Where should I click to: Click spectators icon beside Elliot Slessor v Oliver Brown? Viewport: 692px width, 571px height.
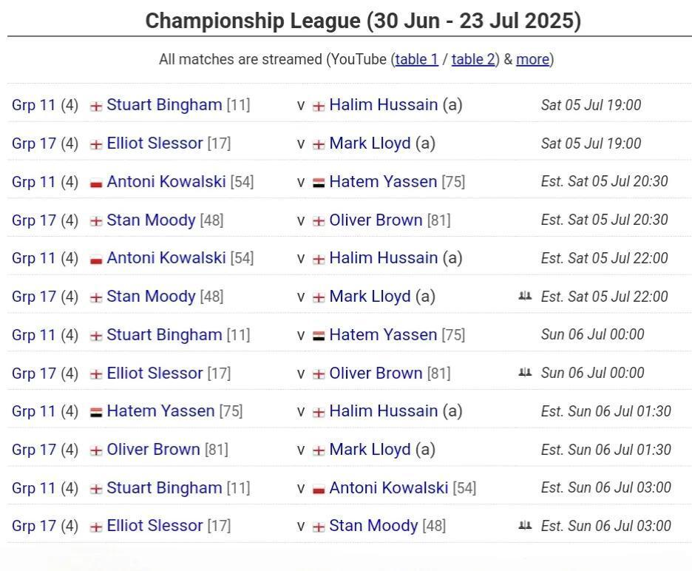[x=525, y=373]
